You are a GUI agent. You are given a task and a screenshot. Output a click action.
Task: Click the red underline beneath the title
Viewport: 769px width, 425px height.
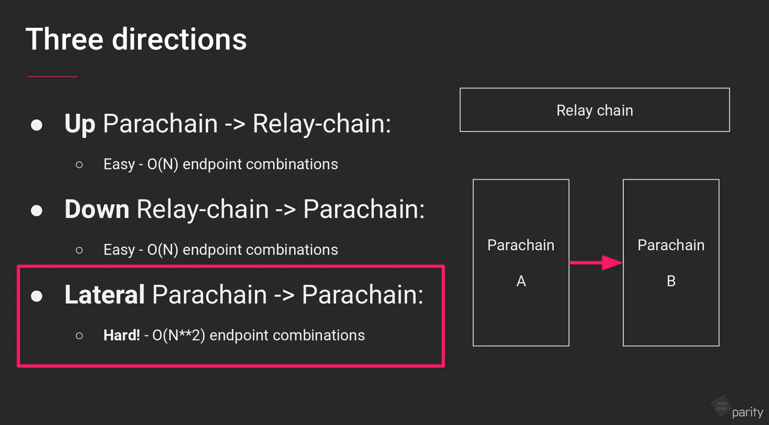pos(52,76)
